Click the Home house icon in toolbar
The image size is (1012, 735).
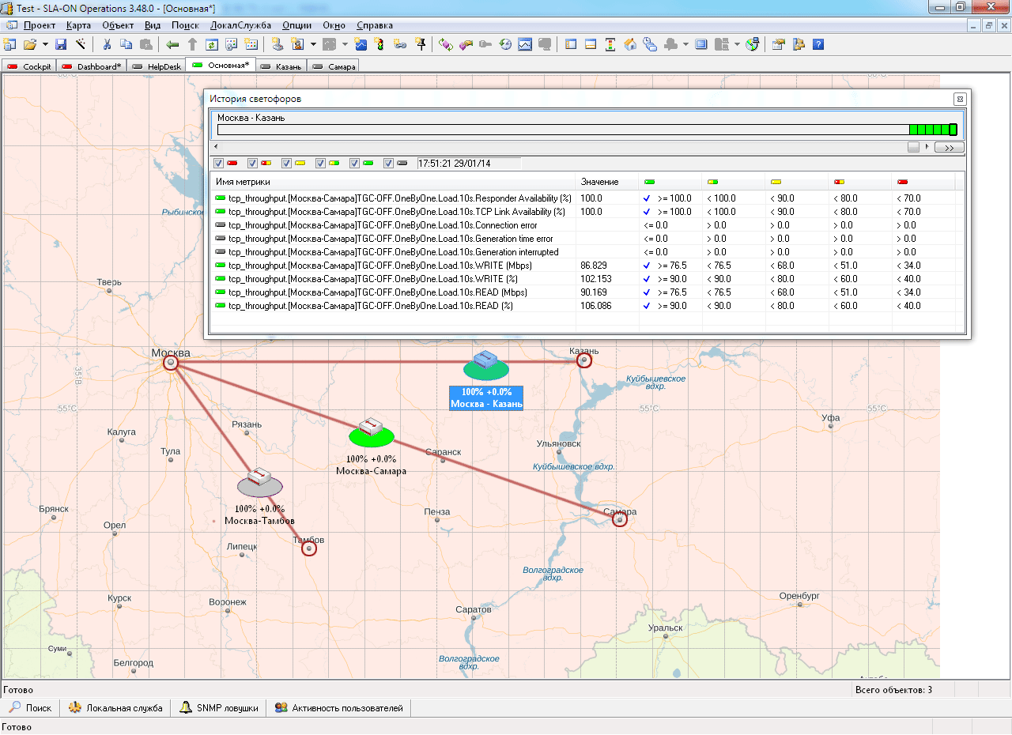(x=630, y=44)
